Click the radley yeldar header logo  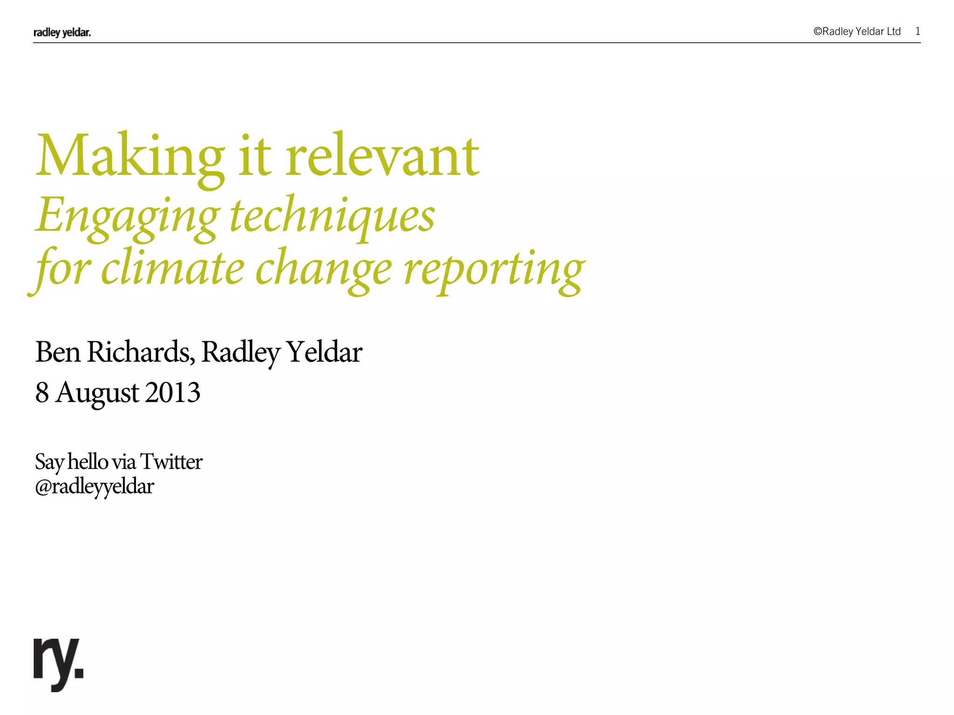point(62,32)
